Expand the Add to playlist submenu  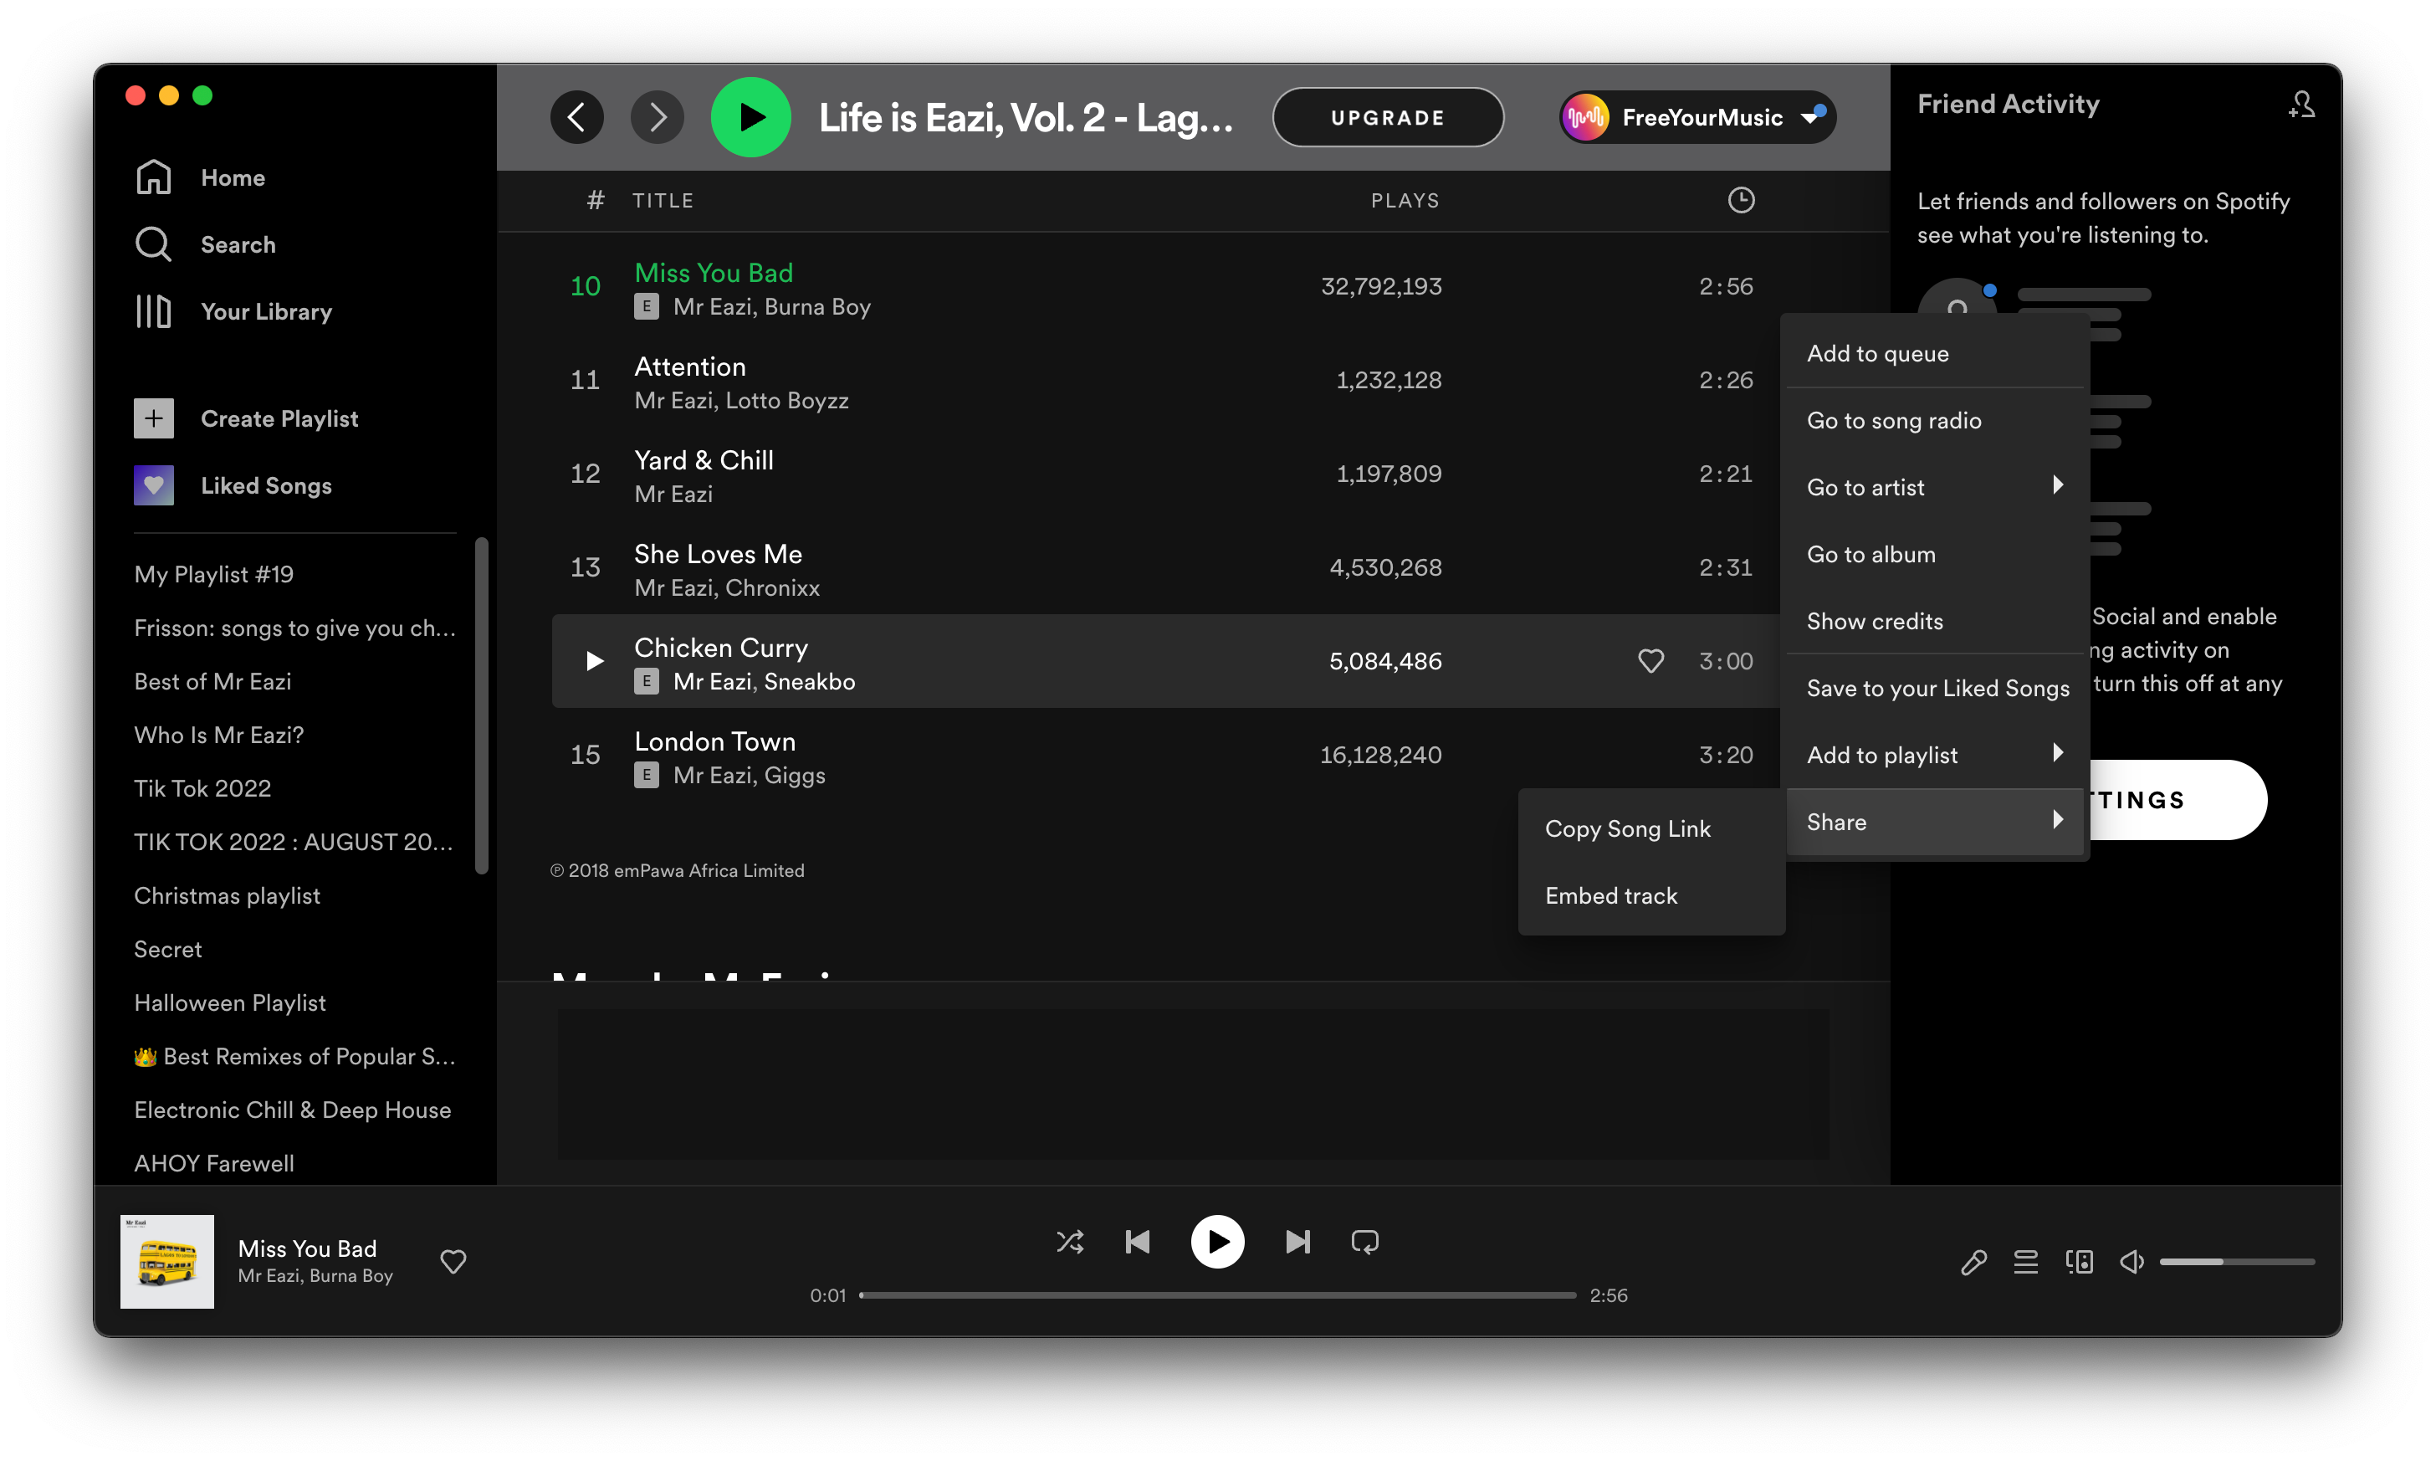point(1934,754)
